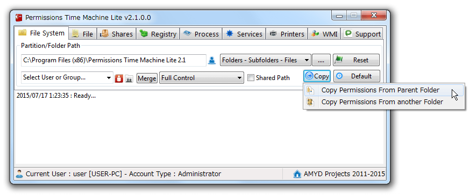The width and height of the screenshot is (470, 195).
Task: Click the browse button with four dots
Action: pos(321,60)
